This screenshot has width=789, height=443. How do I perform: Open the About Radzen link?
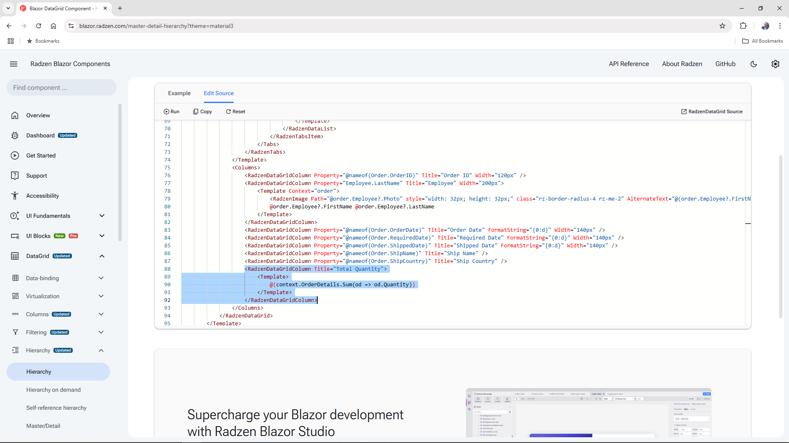[x=682, y=64]
